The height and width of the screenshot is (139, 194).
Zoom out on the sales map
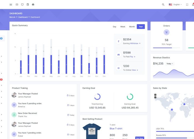pos(155,97)
